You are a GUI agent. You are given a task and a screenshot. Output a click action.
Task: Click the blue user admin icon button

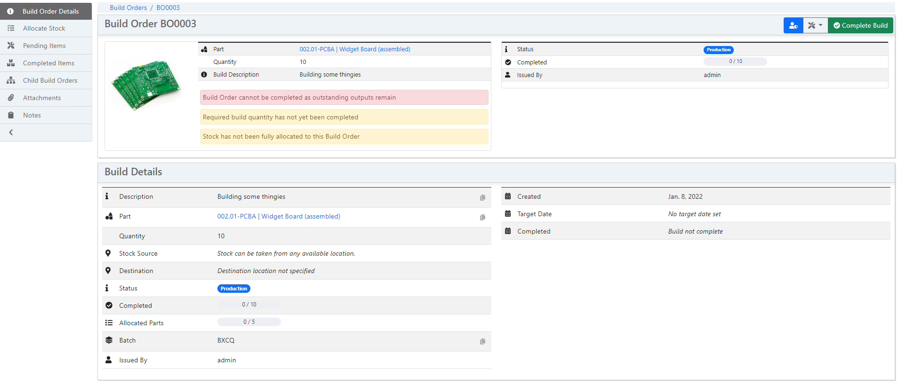[793, 25]
